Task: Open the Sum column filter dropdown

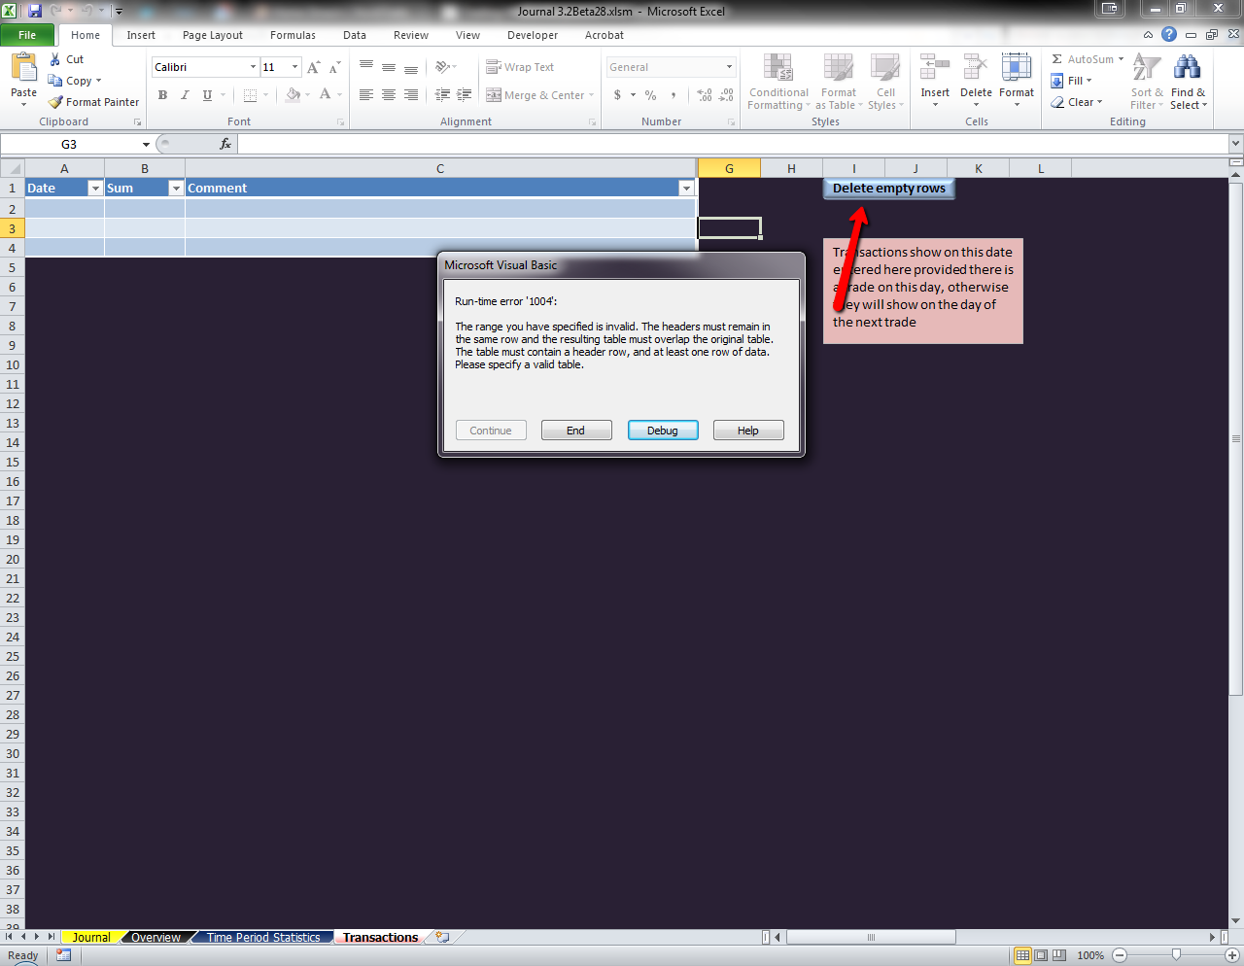Action: 176,189
